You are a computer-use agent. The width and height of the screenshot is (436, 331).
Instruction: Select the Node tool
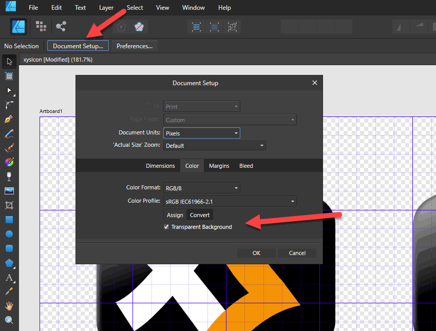click(9, 91)
